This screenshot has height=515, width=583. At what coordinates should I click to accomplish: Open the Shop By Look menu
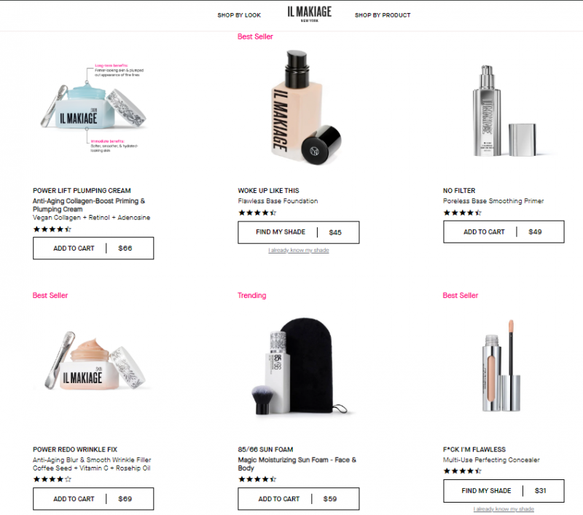coord(239,15)
